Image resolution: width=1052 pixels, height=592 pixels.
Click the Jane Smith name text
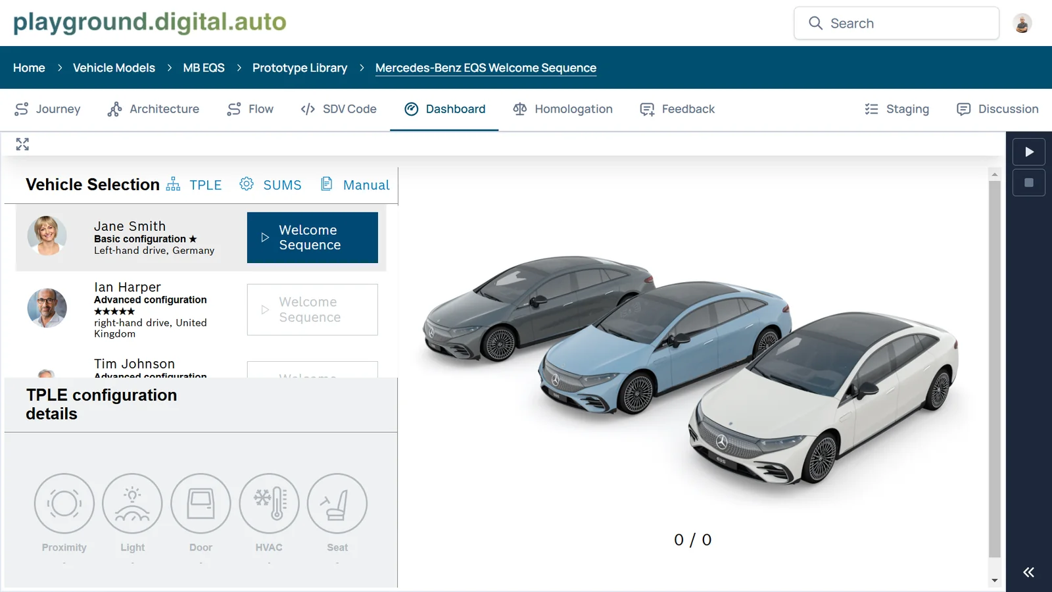click(130, 226)
